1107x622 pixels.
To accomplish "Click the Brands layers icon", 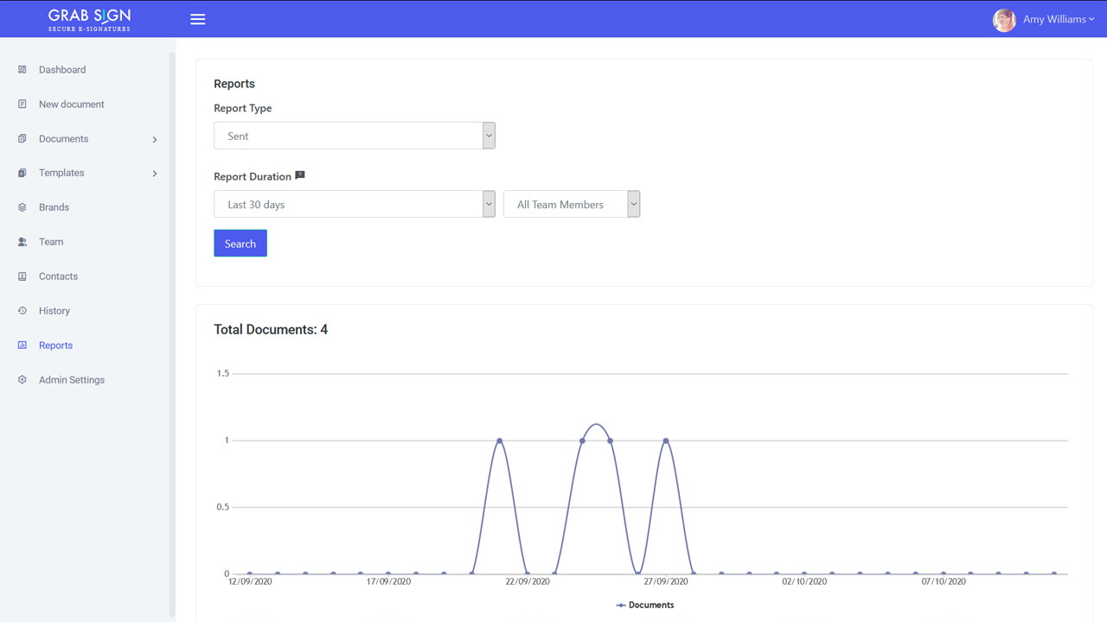I will coord(22,207).
